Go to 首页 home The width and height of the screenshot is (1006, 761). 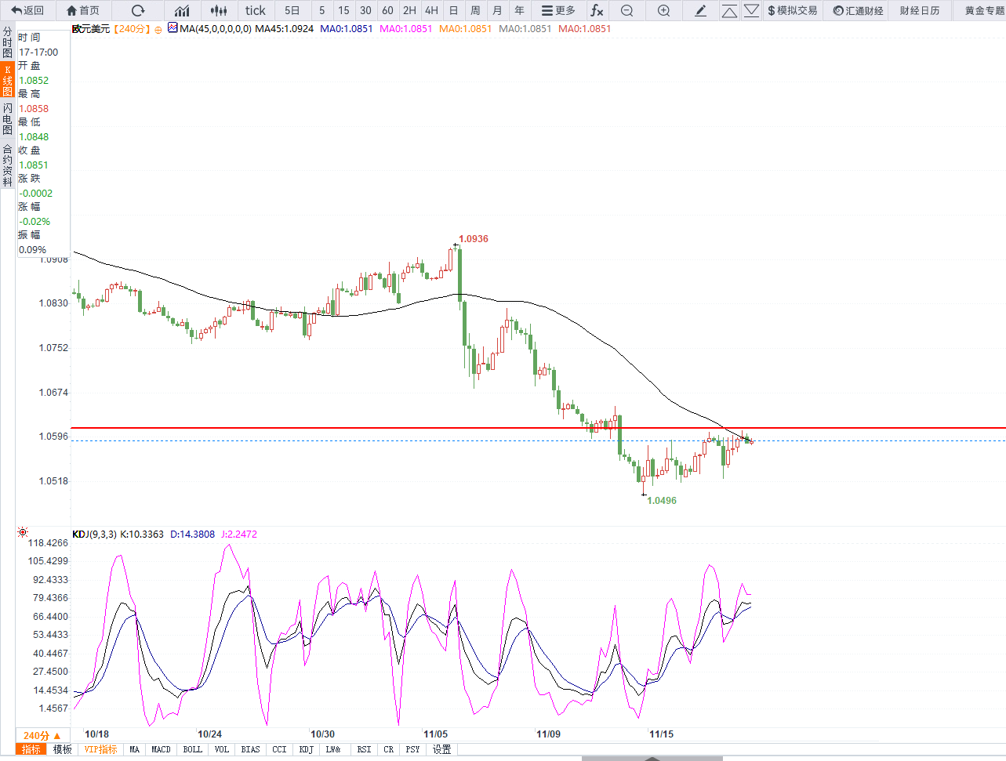(83, 10)
